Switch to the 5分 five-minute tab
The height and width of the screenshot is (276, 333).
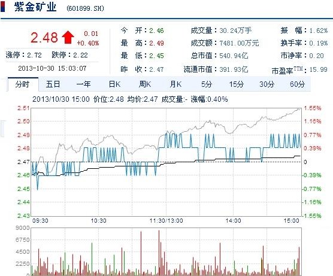207,84
